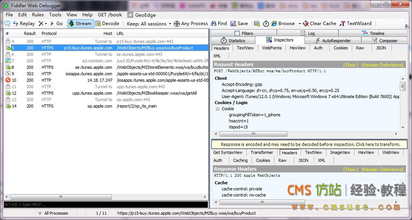
Task: Open the response Transformer tab
Action: point(262,152)
